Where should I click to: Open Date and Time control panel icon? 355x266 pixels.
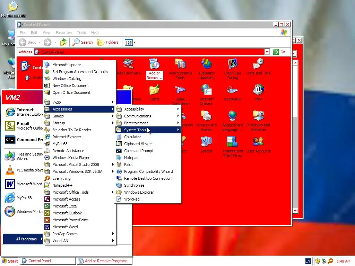point(258,67)
